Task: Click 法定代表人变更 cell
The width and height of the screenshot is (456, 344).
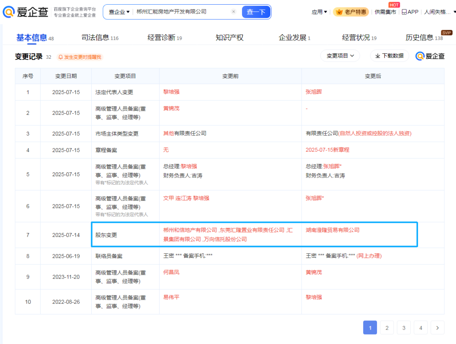Action: click(x=125, y=92)
